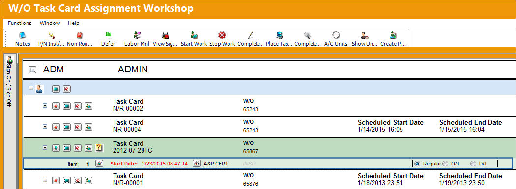
Task: Click the task card number N/R-00001
Action: pyautogui.click(x=128, y=183)
